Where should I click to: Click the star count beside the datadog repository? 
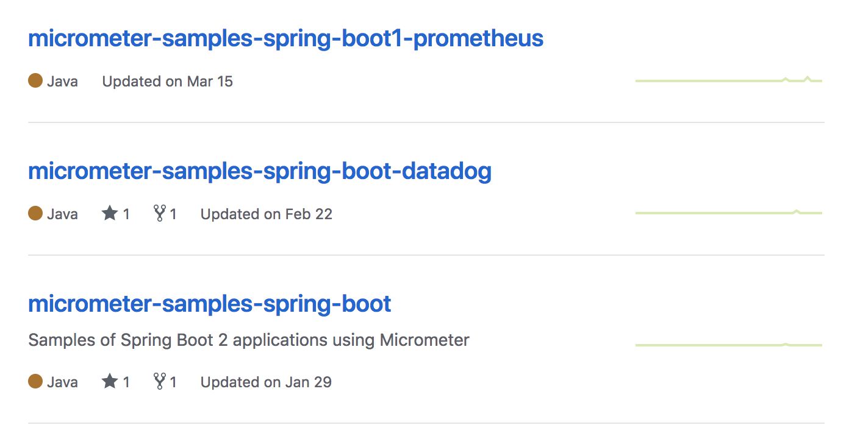[x=126, y=213]
